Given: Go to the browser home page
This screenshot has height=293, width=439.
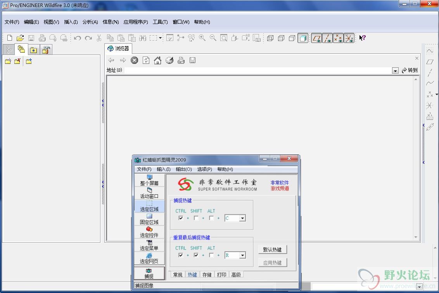Looking at the screenshot, I should (x=157, y=60).
